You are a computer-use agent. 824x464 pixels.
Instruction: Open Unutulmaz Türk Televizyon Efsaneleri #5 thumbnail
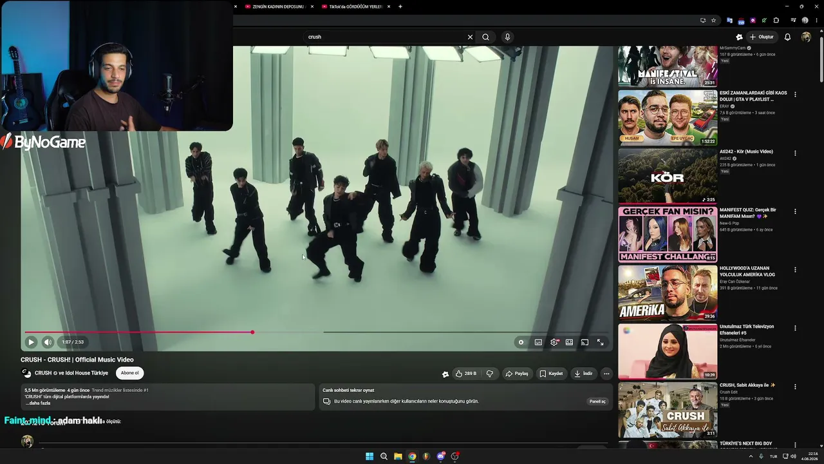(x=668, y=351)
